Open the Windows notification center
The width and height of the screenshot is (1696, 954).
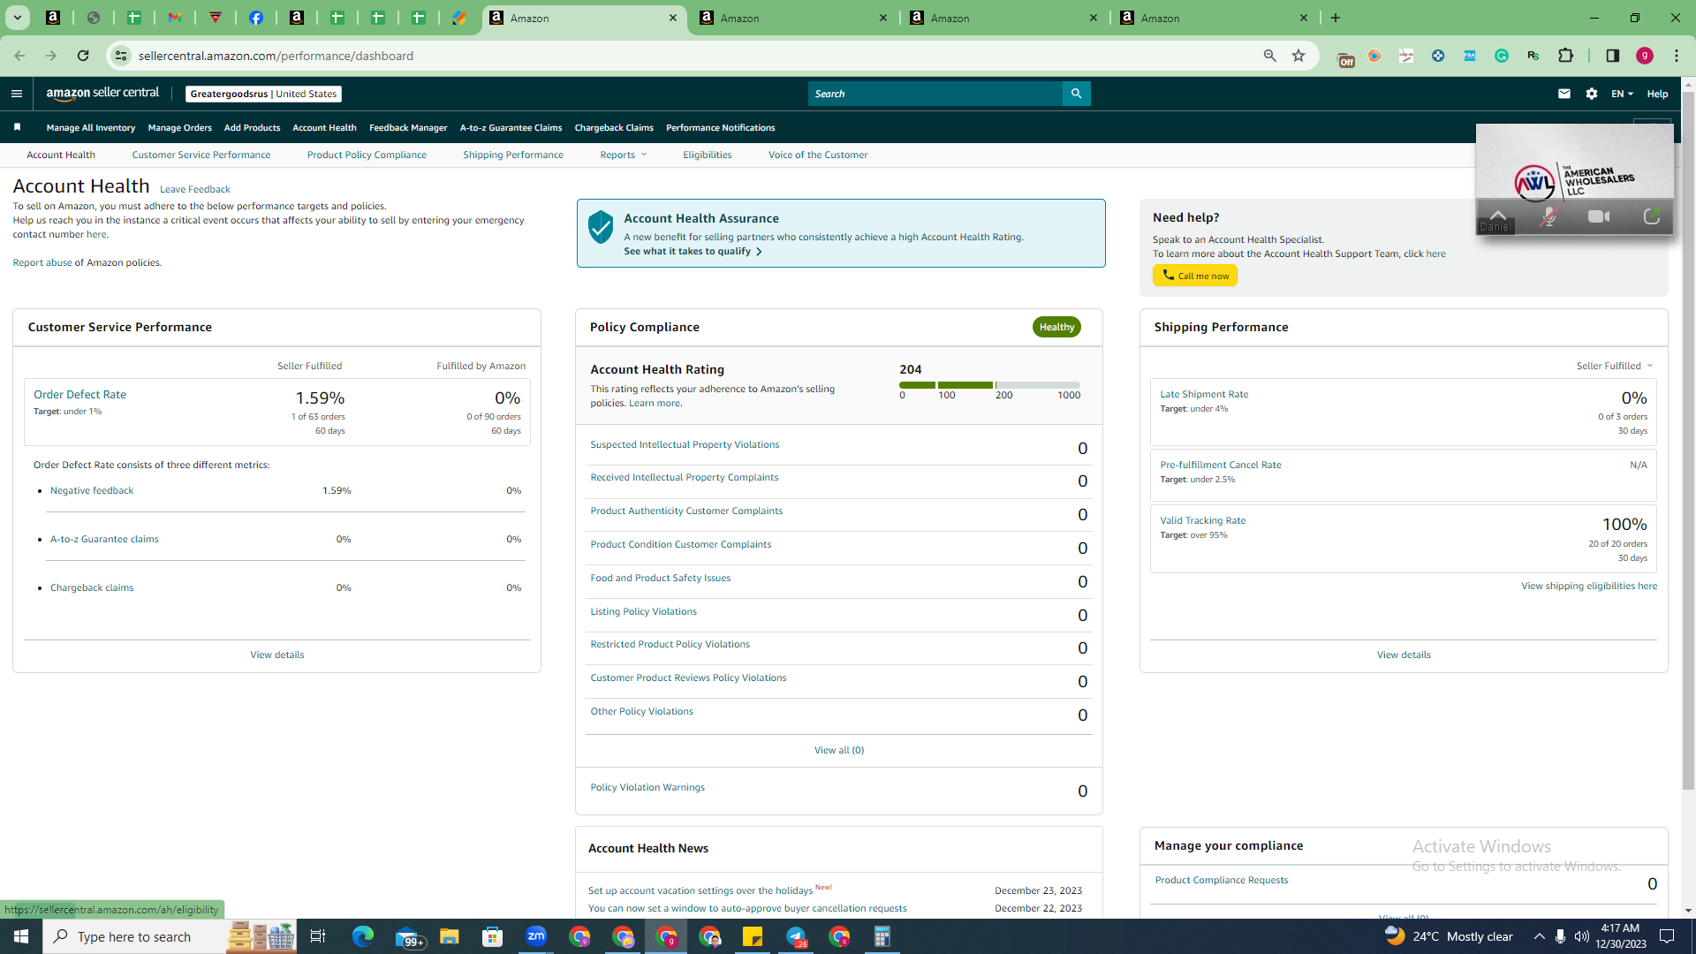point(1668,936)
